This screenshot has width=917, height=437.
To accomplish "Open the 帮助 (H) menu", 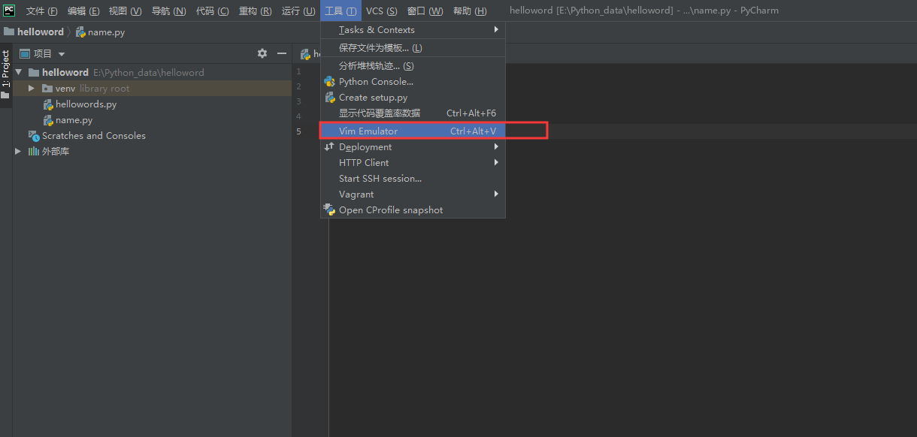I will [470, 11].
